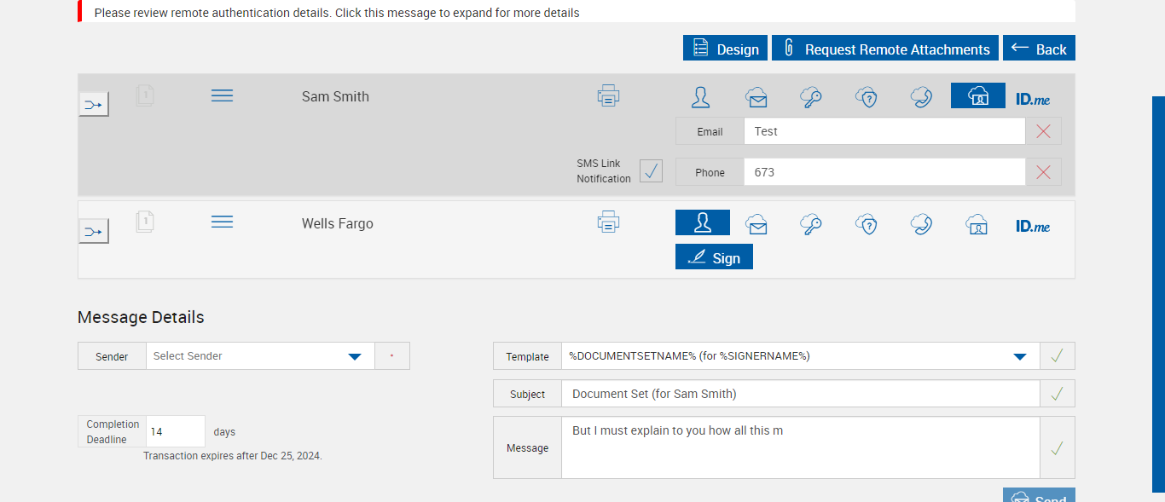Screen dimensions: 1165x502
Task: Open hamburger menu for Wells Fargo row
Action: [x=222, y=222]
